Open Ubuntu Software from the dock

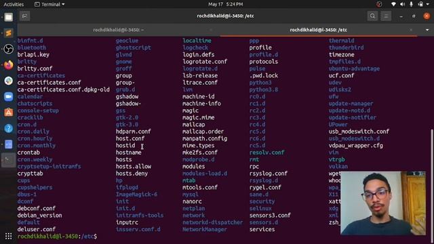[x=9, y=113]
